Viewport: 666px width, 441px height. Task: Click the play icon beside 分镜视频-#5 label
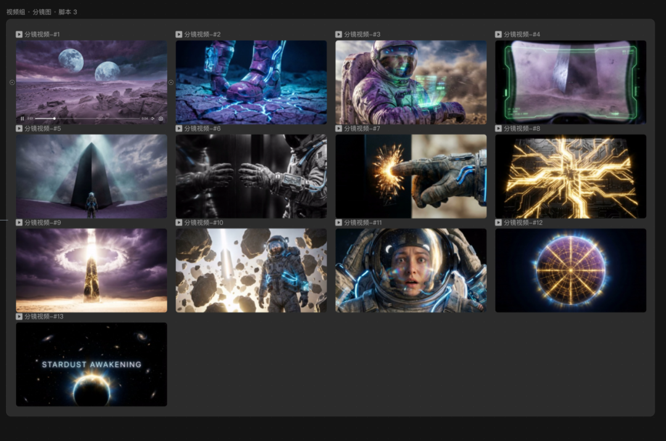pyautogui.click(x=19, y=129)
